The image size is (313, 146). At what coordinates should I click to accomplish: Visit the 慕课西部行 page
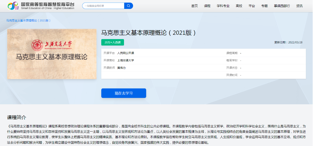281,6
